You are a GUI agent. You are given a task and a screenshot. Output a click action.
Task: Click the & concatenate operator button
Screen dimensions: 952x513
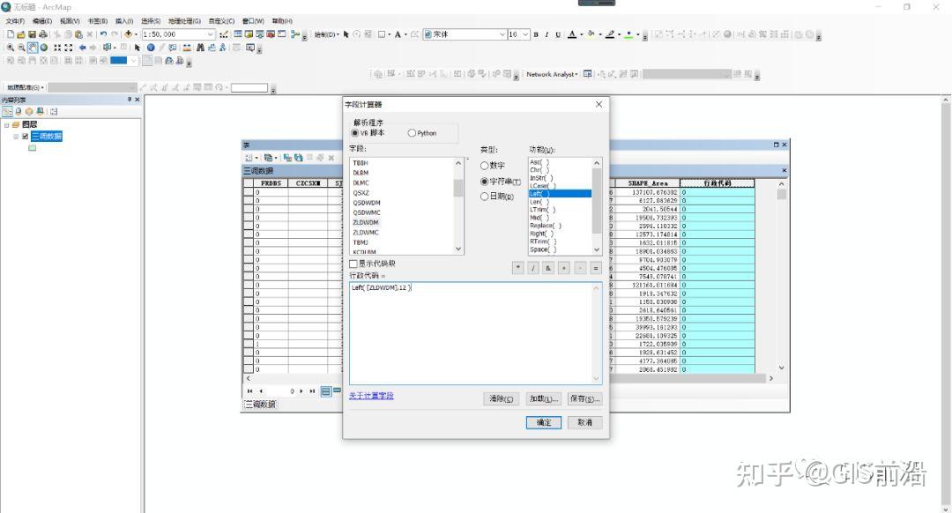click(548, 268)
